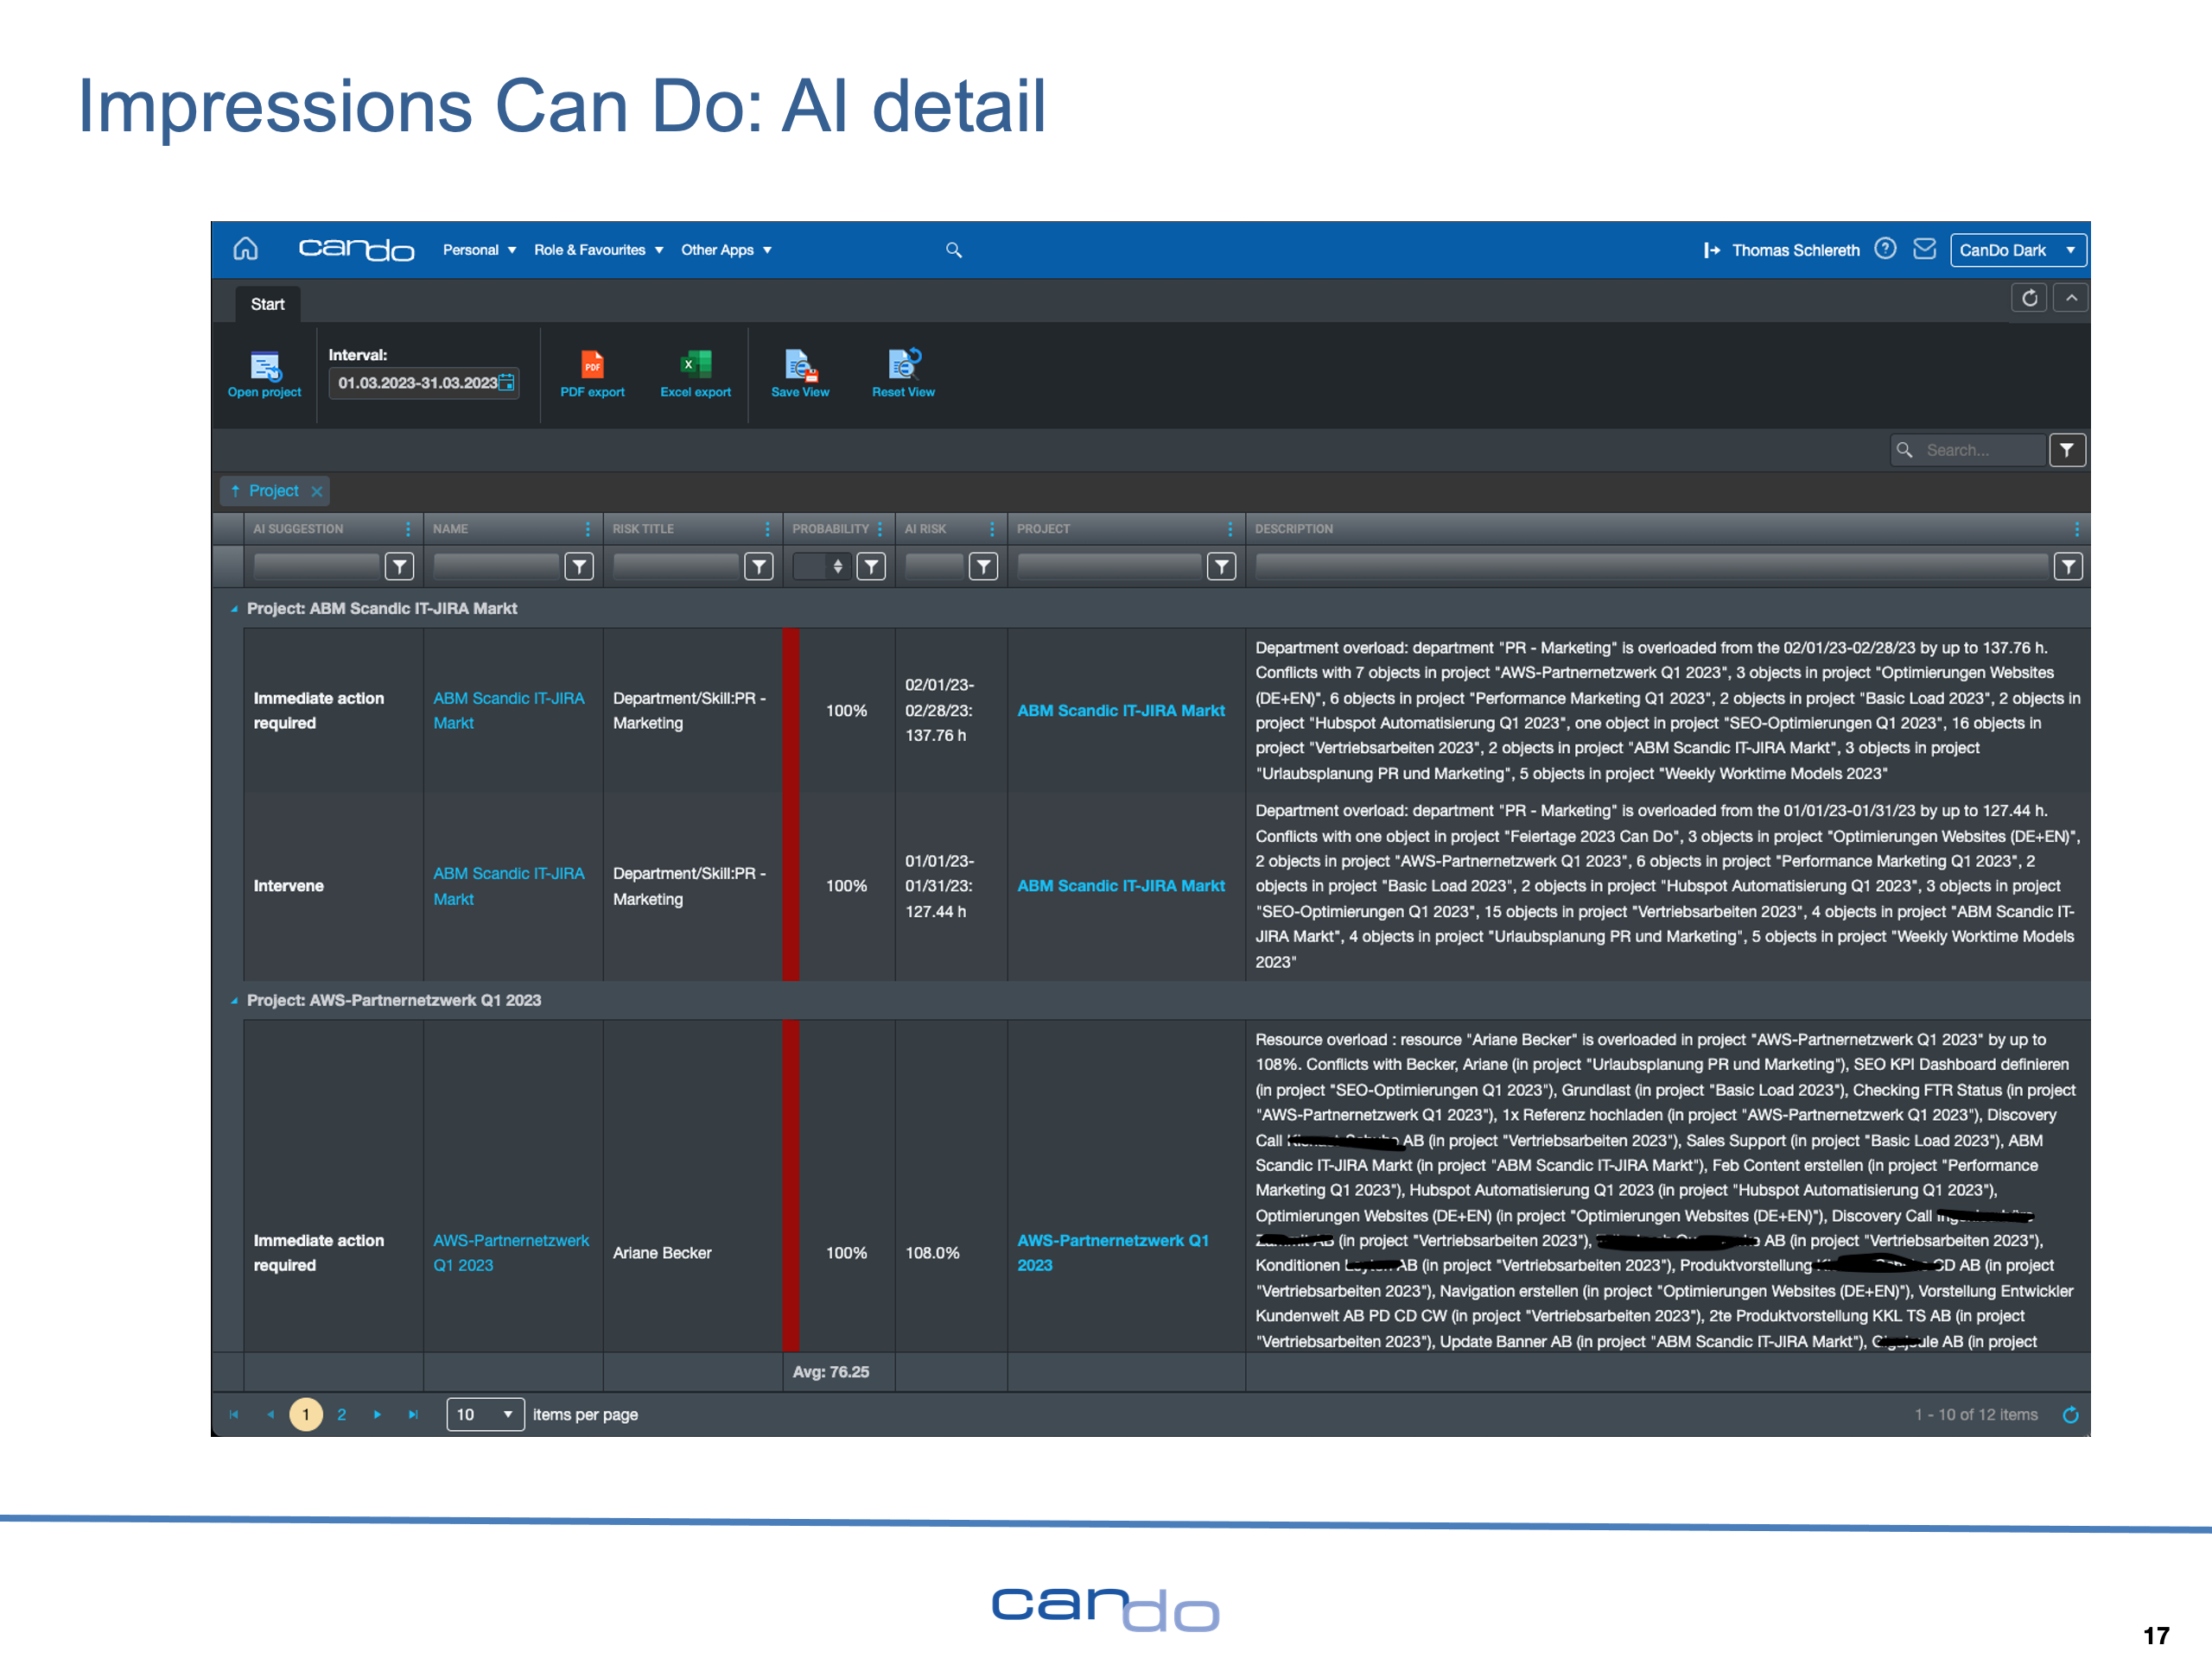This screenshot has width=2212, height=1658.
Task: Open Probability column options menu
Action: pyautogui.click(x=880, y=529)
